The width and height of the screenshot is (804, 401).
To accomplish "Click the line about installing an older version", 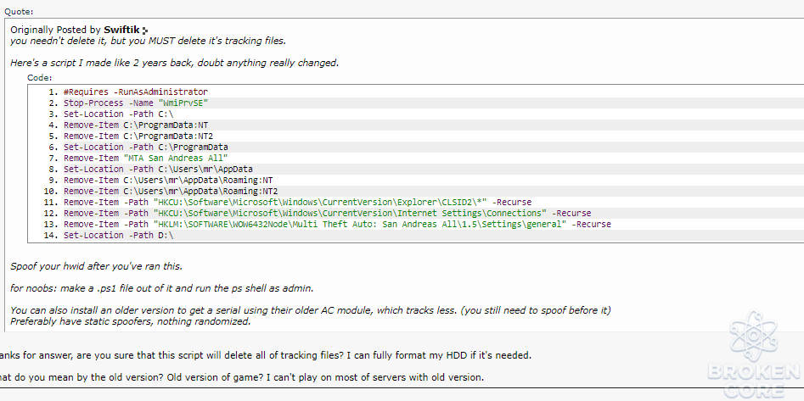I will 311,310.
